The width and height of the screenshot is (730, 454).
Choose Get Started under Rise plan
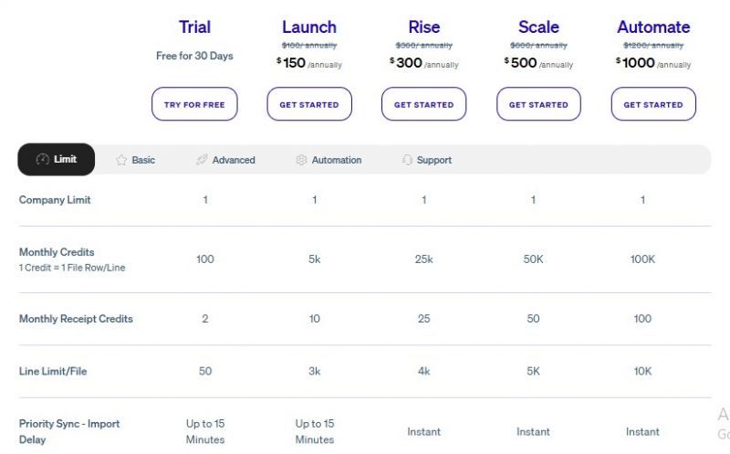(x=423, y=104)
